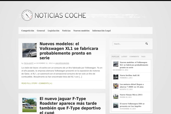Open author TECH-GOTT link
Image resolution: width=171 pixels, height=114 pixels.
[28, 63]
